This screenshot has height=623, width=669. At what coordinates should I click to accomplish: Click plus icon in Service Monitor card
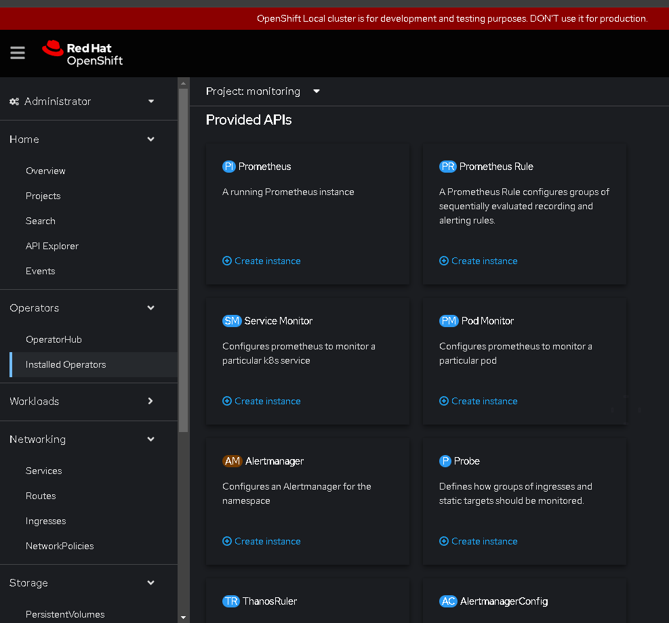point(227,401)
